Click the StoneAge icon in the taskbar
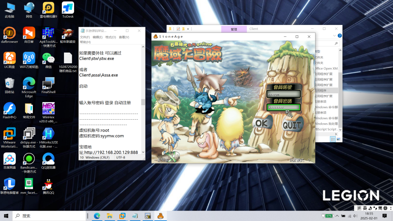The width and height of the screenshot is (393, 221). click(x=160, y=216)
